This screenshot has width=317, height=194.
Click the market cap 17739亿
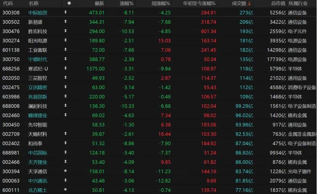pyautogui.click(x=277, y=60)
